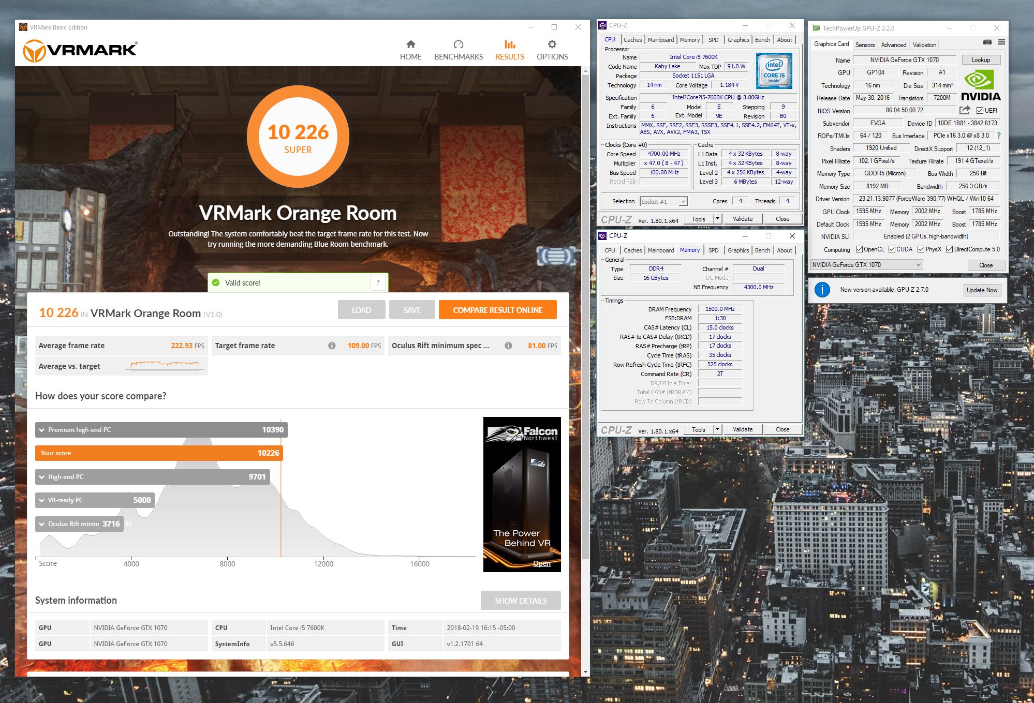Click the LOAD button

tap(361, 310)
